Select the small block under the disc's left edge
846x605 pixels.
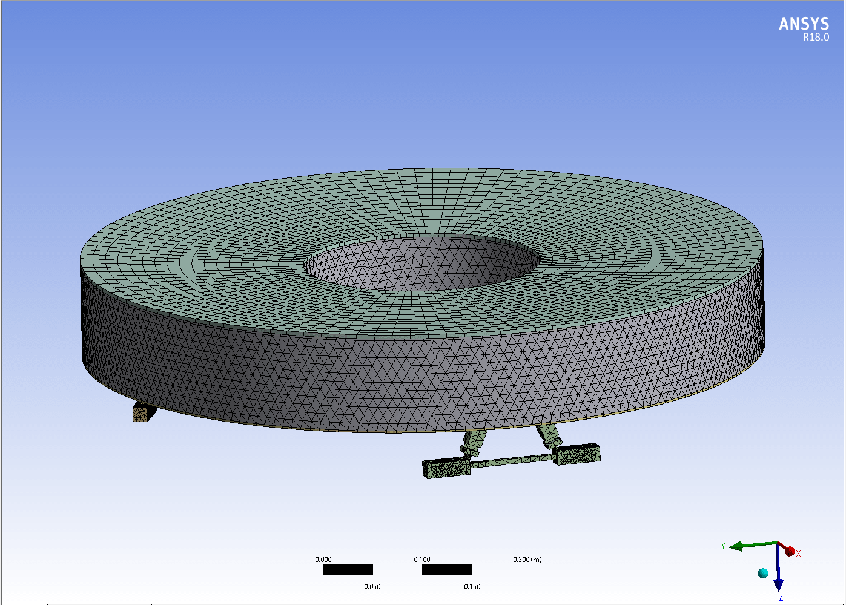[x=142, y=413]
